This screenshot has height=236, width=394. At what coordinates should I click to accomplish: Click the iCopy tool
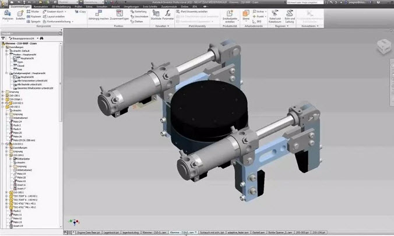80,12
